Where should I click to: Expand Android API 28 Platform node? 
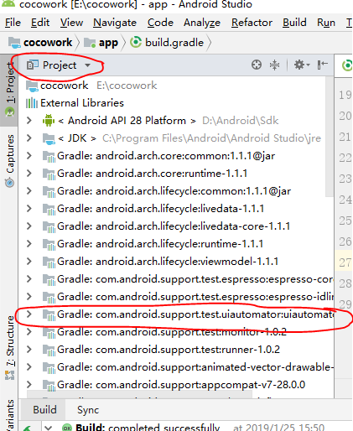point(29,121)
